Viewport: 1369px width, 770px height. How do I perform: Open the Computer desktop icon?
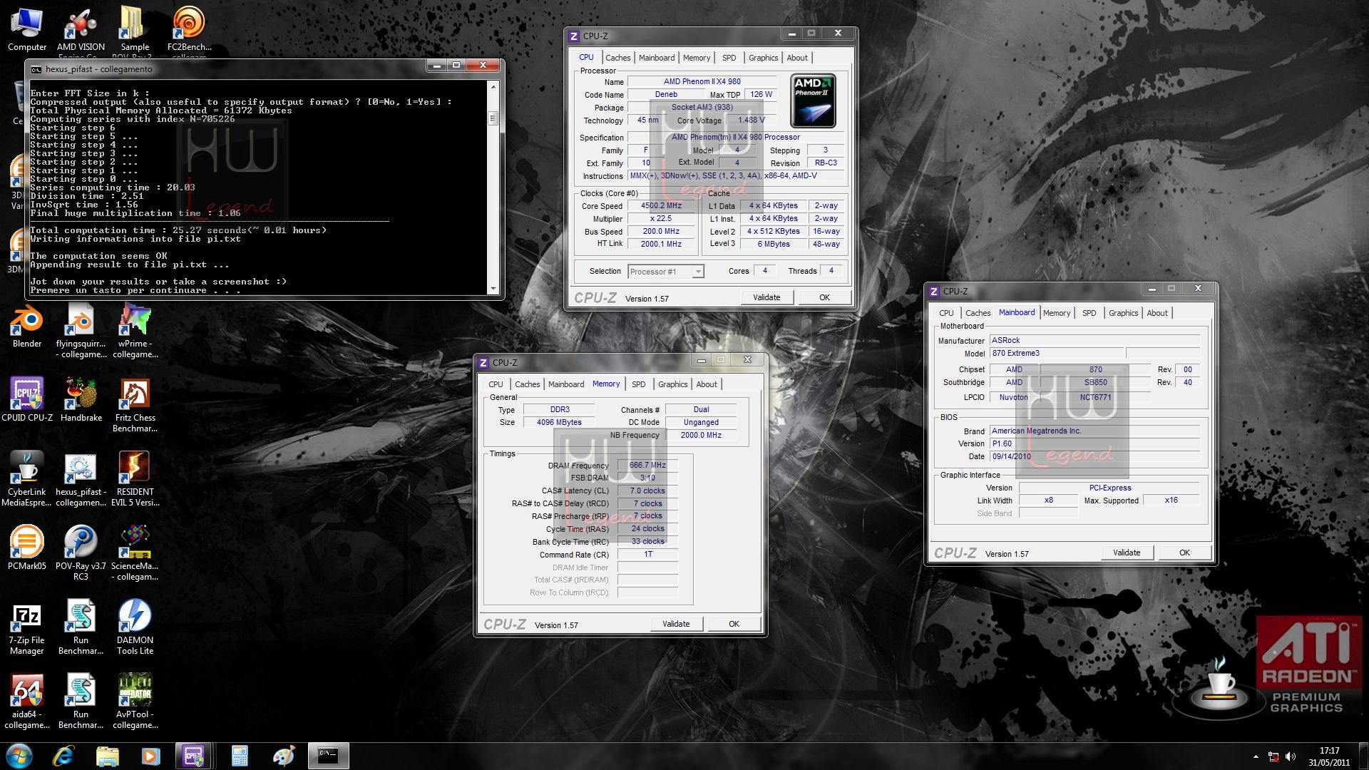[27, 29]
